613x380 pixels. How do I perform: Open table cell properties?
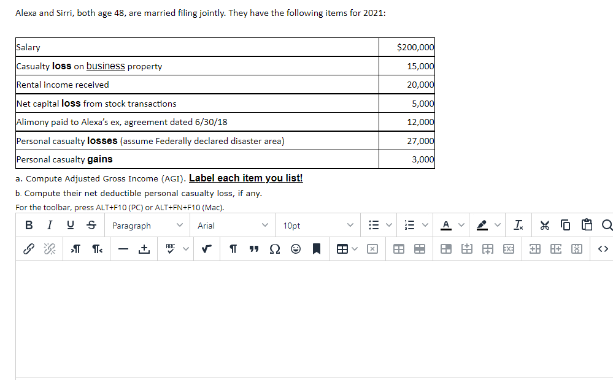(446, 249)
